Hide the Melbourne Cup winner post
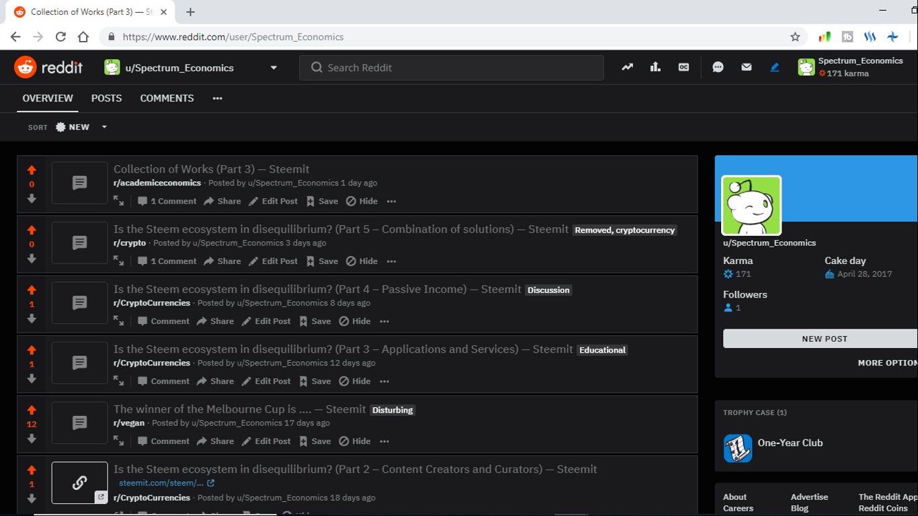This screenshot has width=918, height=516. coord(355,441)
